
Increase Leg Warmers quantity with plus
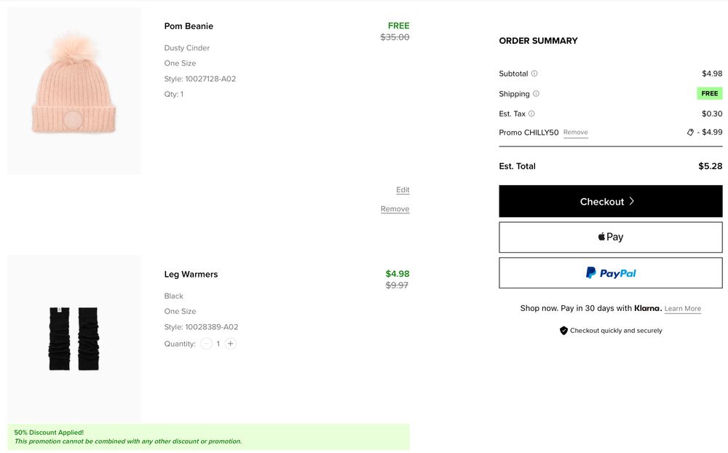(231, 344)
